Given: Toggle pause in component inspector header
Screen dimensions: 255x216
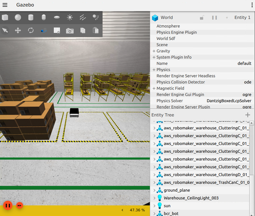Looking at the screenshot, I should point(214,18).
